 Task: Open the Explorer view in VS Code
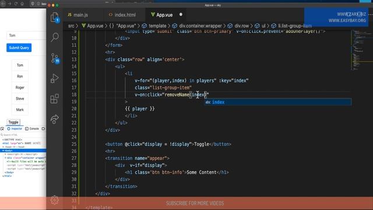(x=55, y=17)
